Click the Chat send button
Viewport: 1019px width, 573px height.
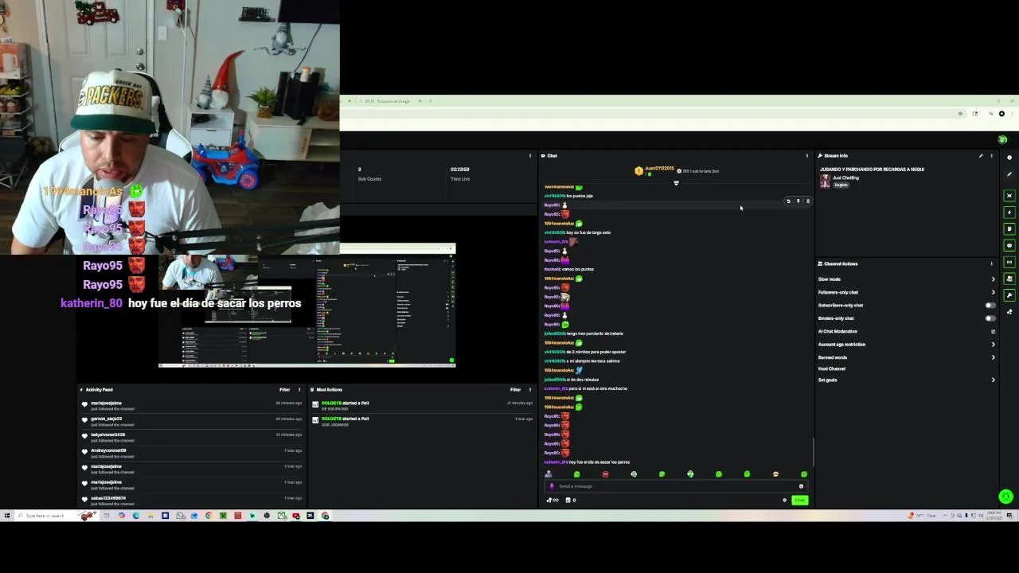click(x=799, y=501)
